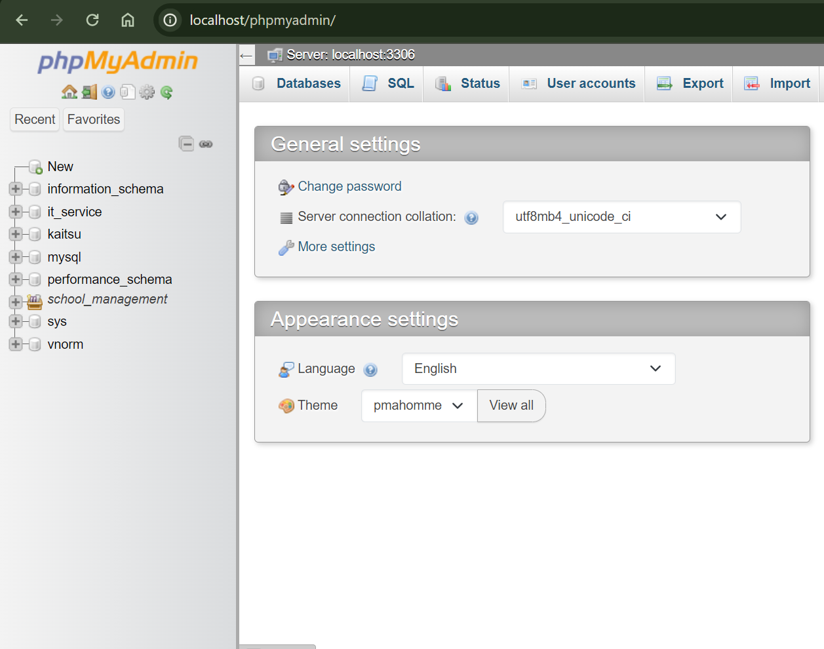
Task: Expand the mysql database node
Action: pos(16,257)
